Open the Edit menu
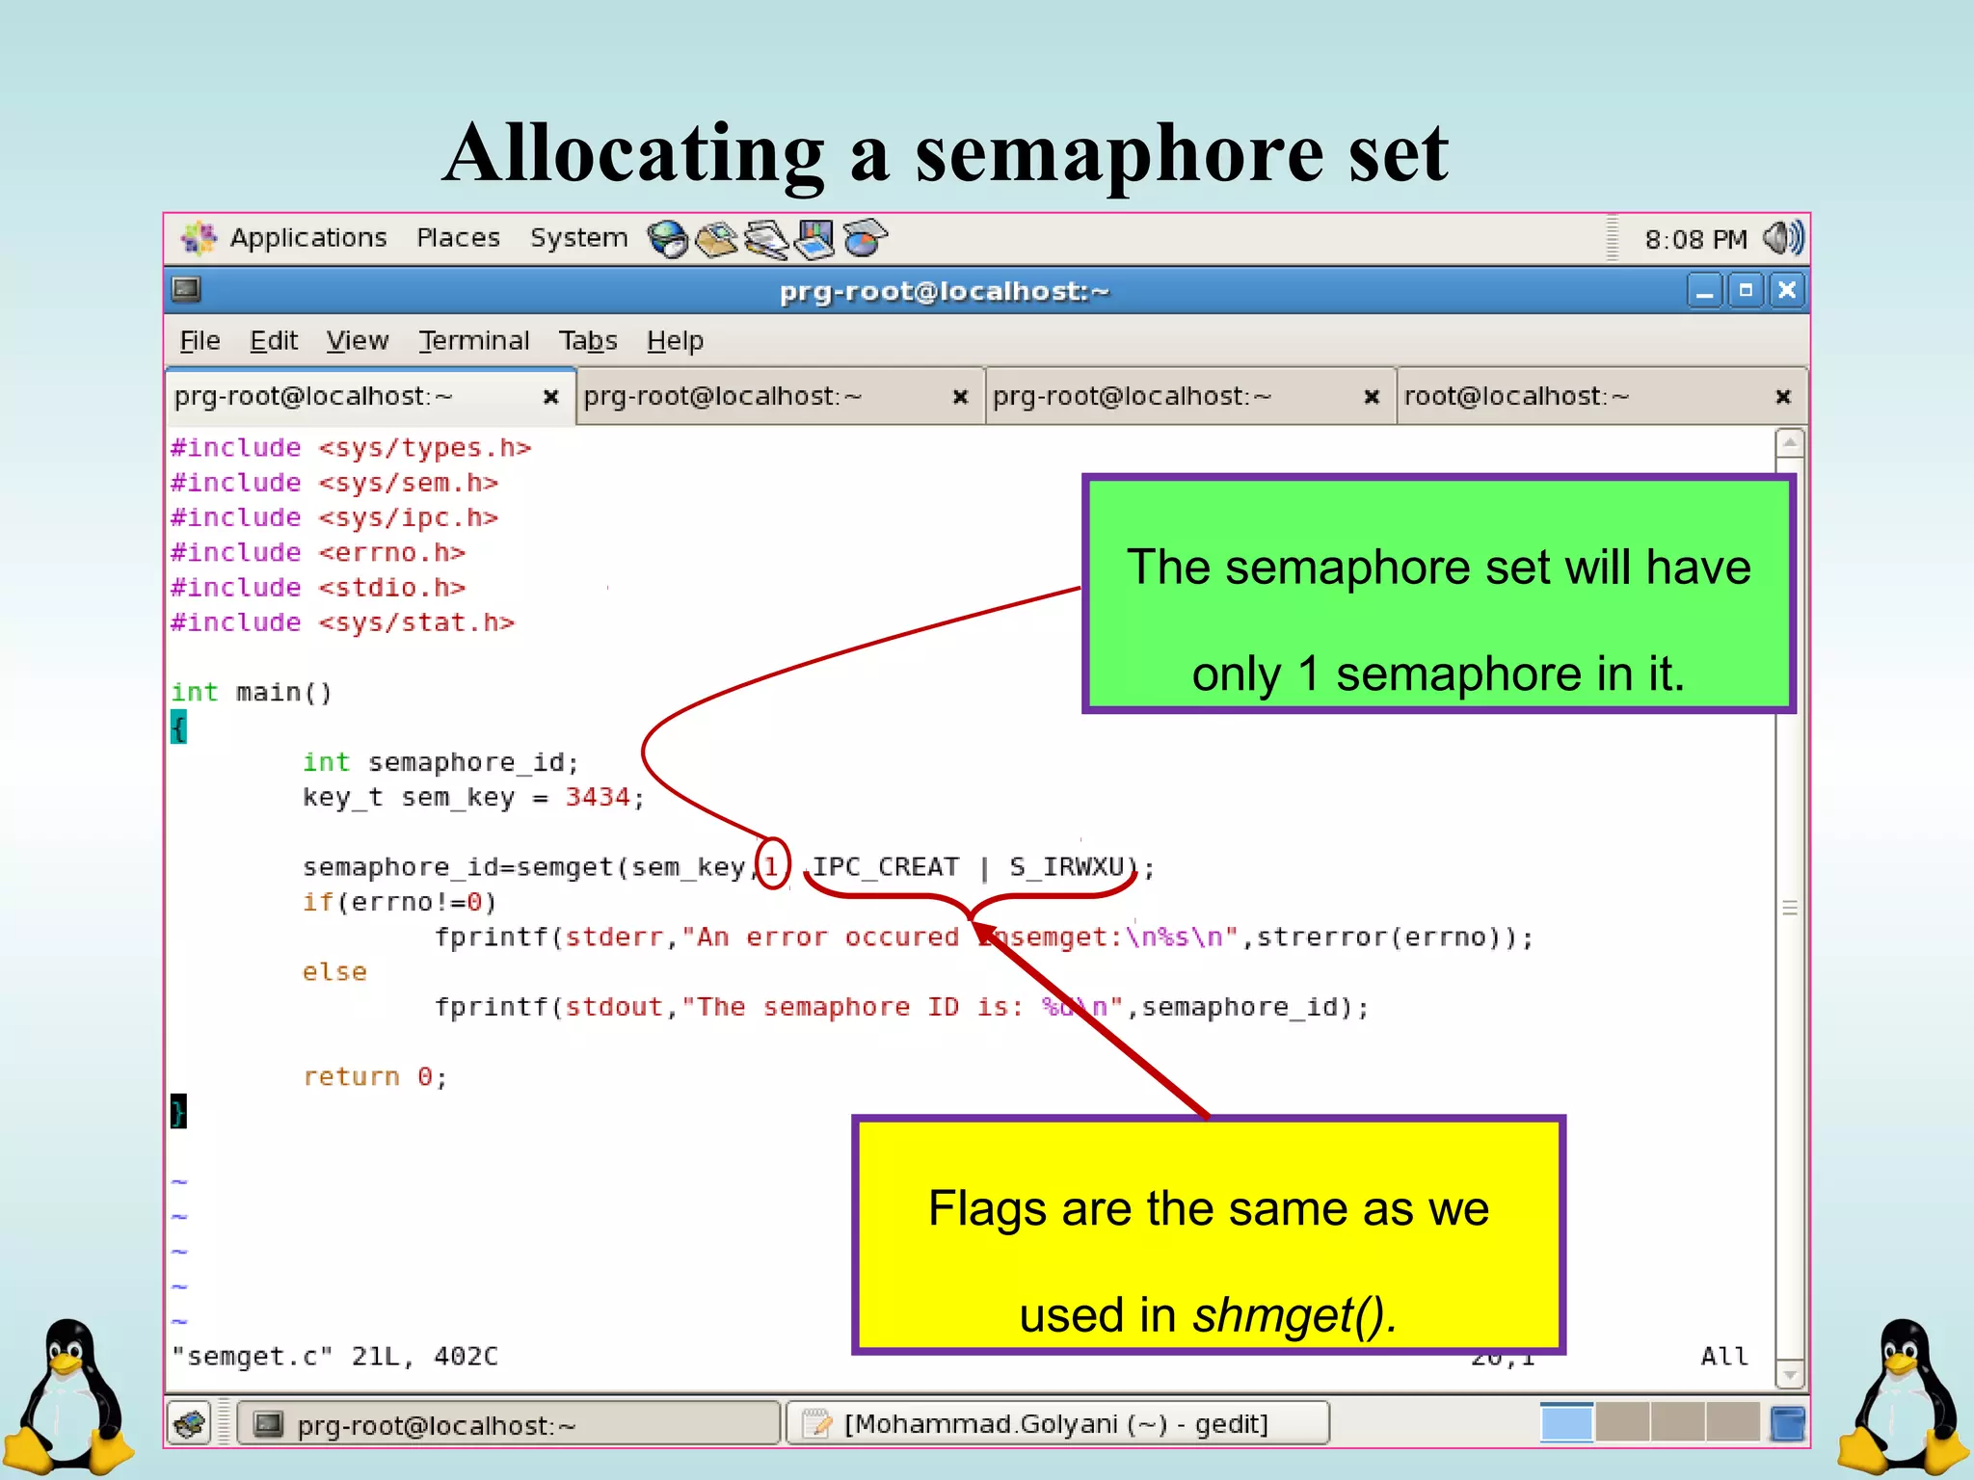This screenshot has width=1974, height=1480. tap(274, 340)
